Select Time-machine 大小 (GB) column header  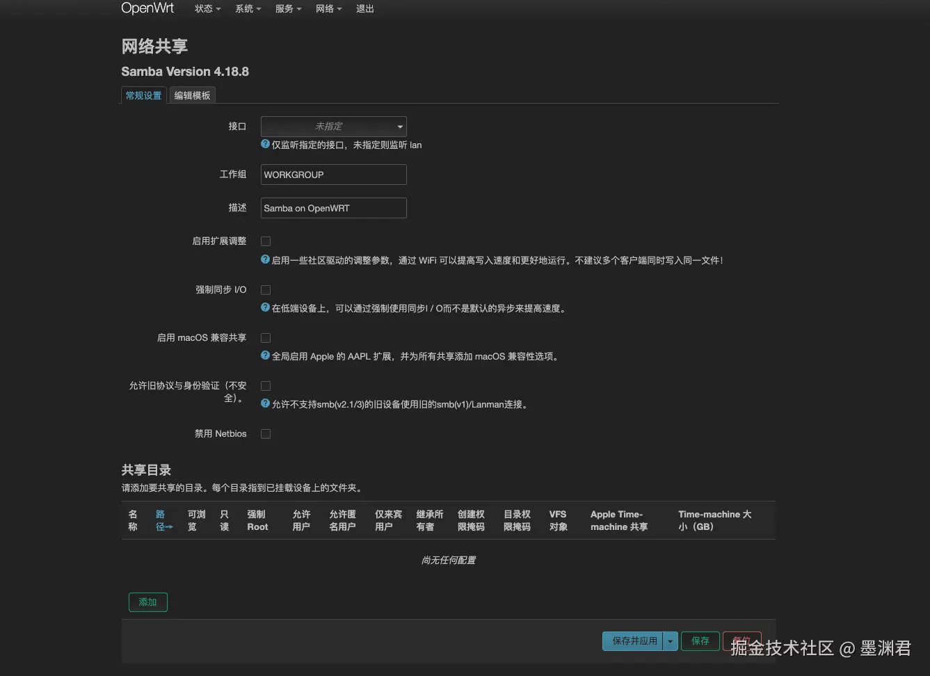(715, 520)
